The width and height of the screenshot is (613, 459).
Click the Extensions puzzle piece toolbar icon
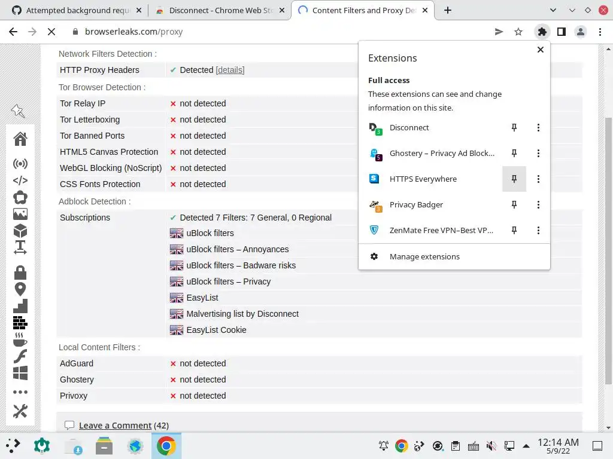[542, 32]
